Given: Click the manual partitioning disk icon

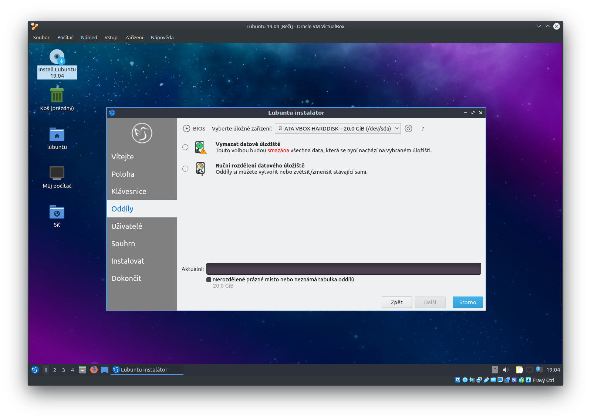Looking at the screenshot, I should click(x=200, y=169).
